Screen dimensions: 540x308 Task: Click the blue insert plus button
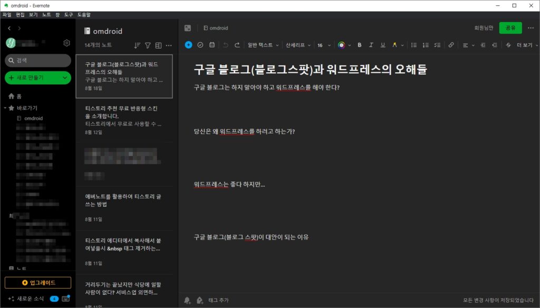(x=188, y=45)
